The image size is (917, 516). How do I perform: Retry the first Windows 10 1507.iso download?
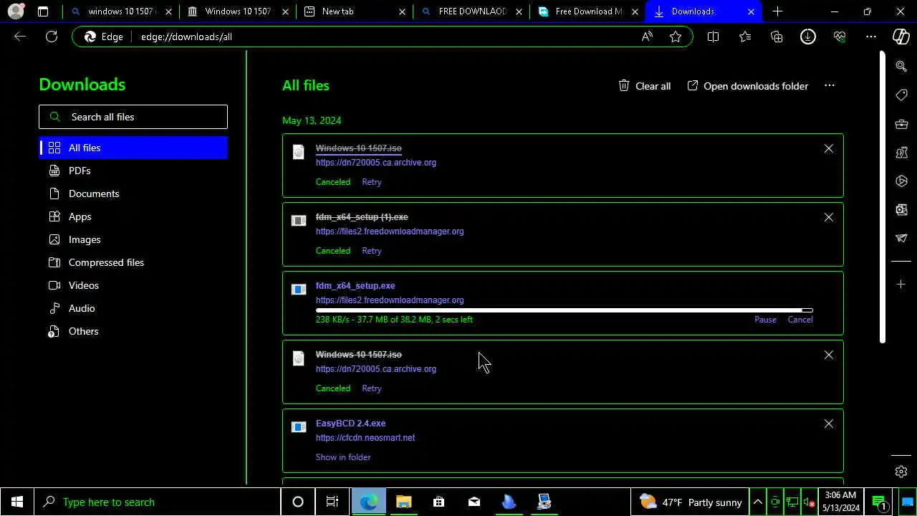coord(372,182)
